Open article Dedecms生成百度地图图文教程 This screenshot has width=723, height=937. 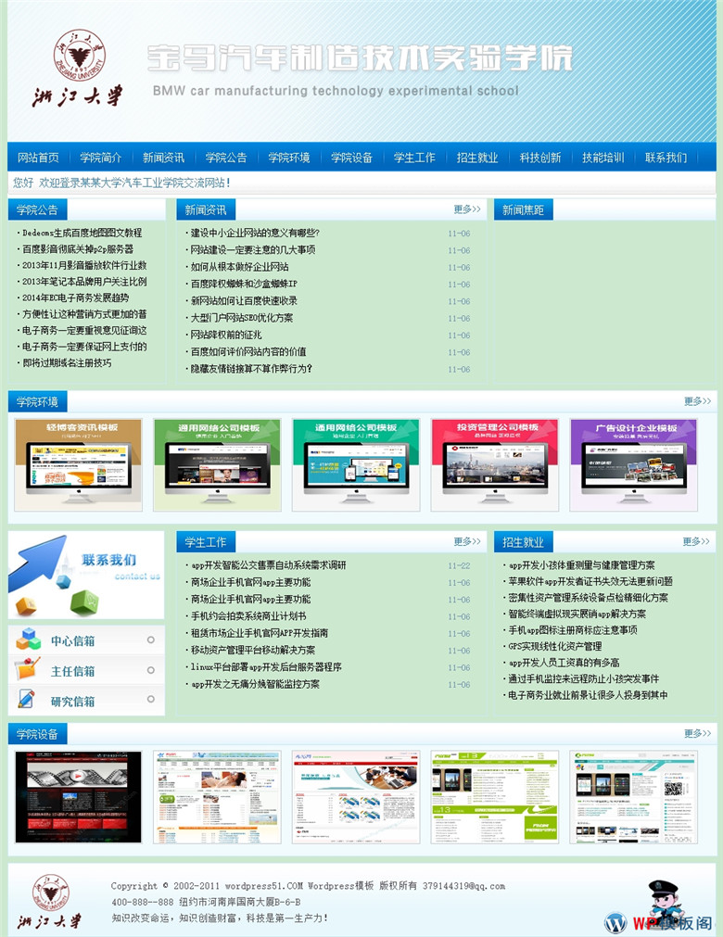tap(82, 233)
